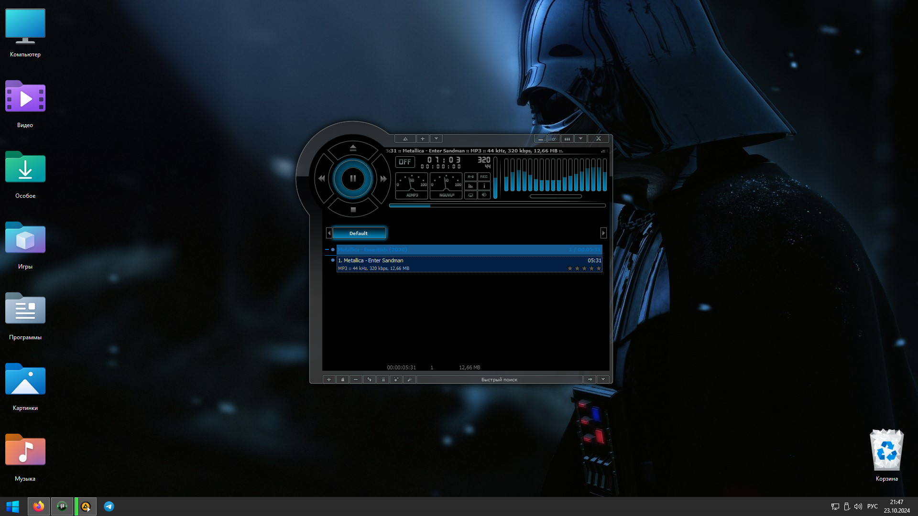Image resolution: width=918 pixels, height=516 pixels.
Task: Click the playlist three-dots options button
Action: (396, 379)
